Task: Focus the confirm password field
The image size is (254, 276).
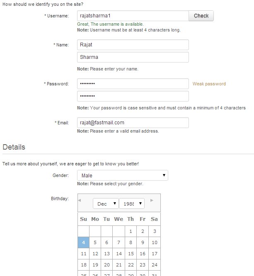Action: [x=133, y=96]
